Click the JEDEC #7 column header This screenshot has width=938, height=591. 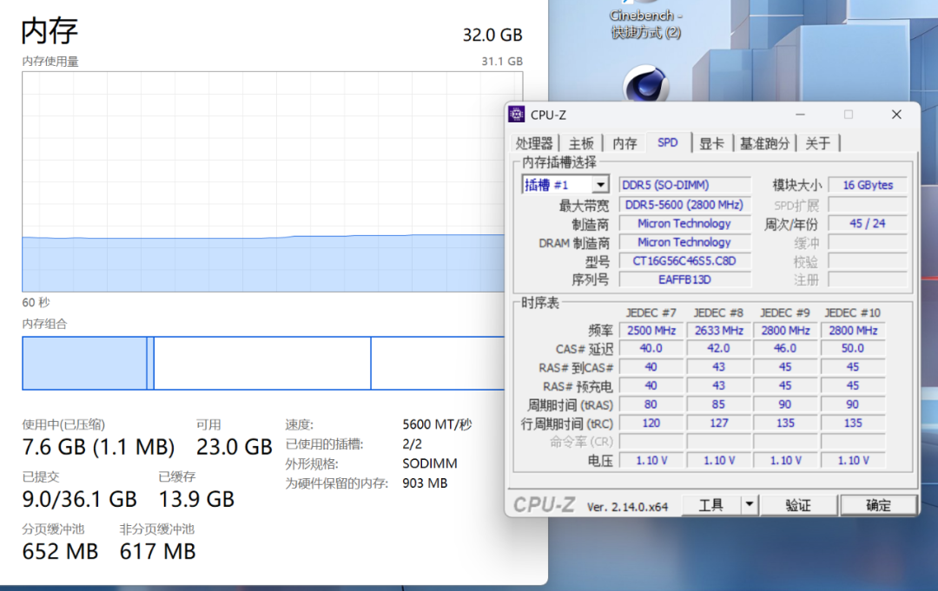click(x=651, y=312)
